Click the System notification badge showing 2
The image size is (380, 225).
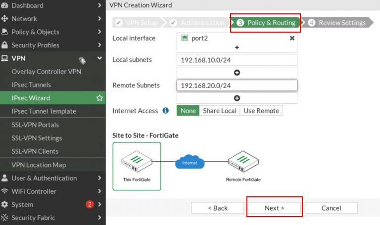pos(90,204)
